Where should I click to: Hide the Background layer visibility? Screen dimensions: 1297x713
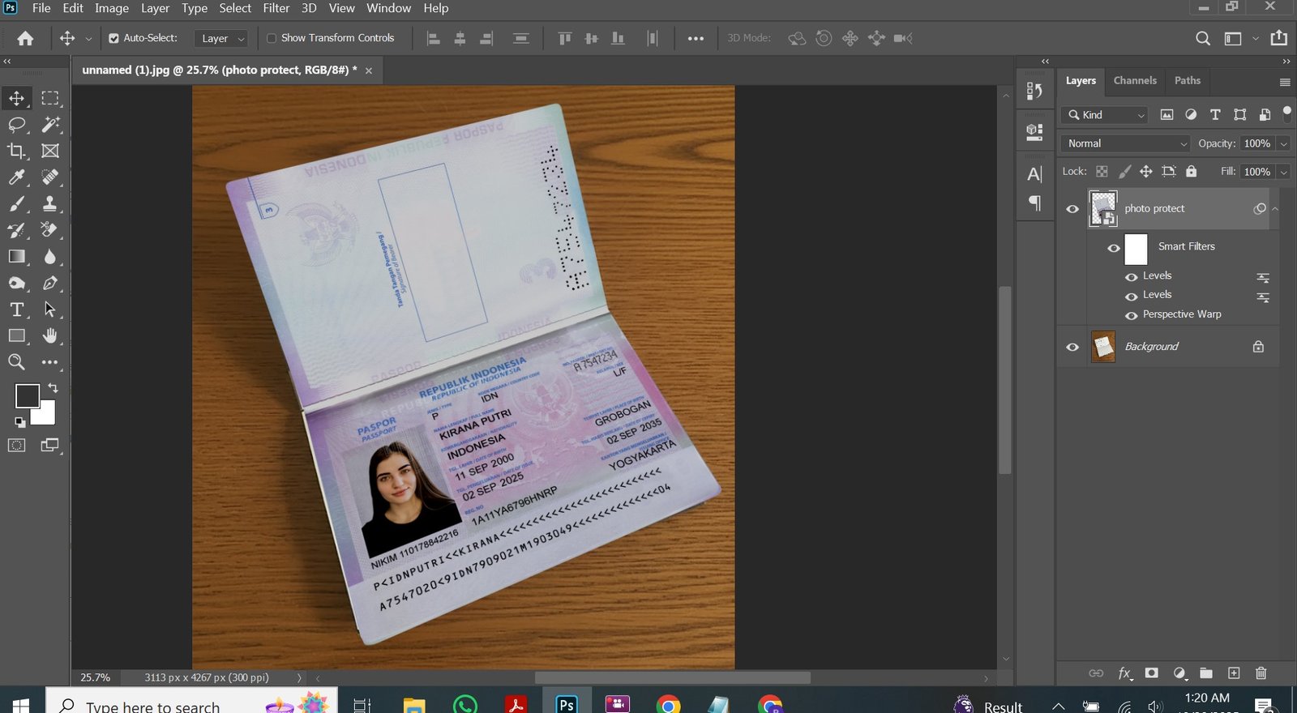point(1072,347)
